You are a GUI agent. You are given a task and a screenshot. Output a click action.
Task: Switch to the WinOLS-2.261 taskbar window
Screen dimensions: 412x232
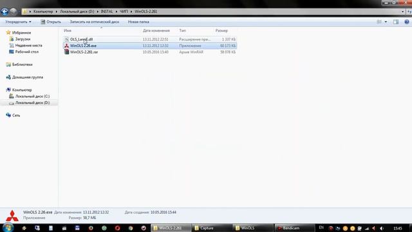click(171, 228)
